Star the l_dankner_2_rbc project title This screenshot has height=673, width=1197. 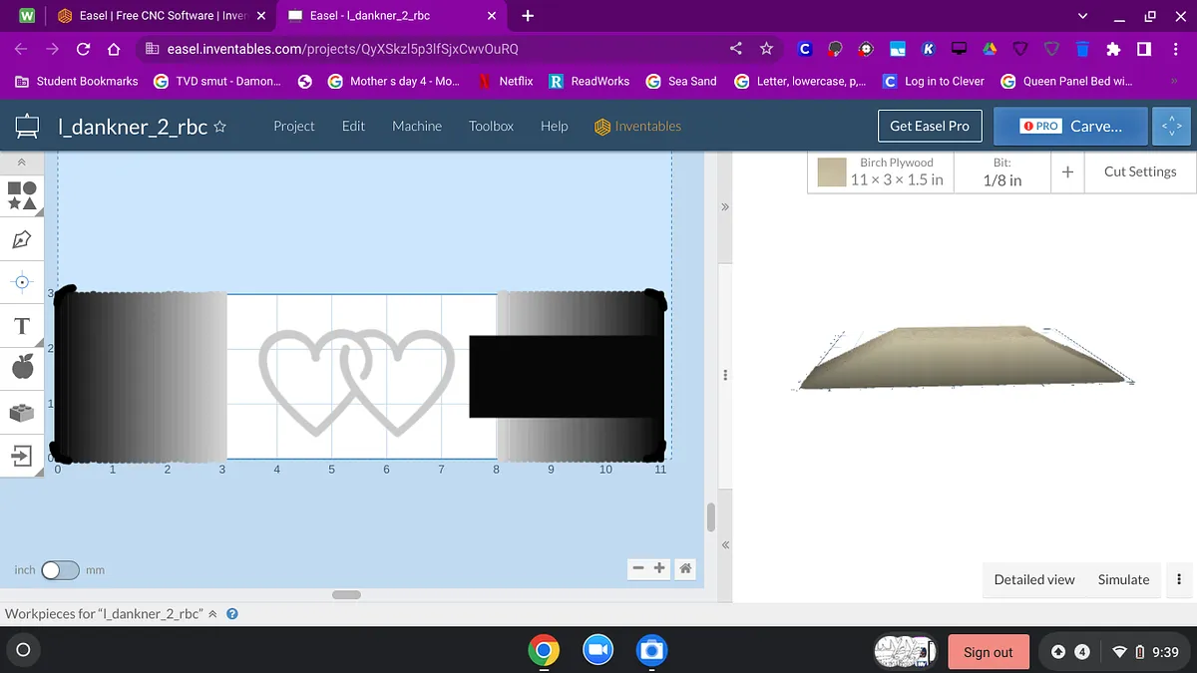(x=220, y=127)
